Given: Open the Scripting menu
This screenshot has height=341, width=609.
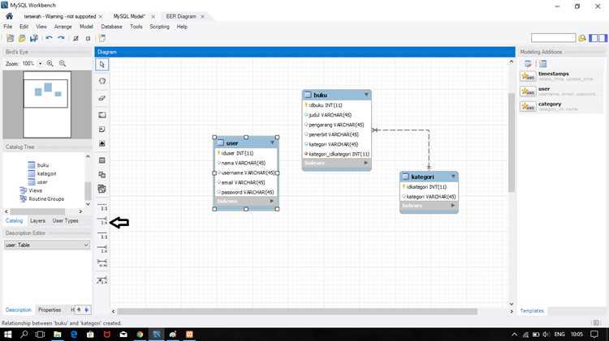Looking at the screenshot, I should click(160, 27).
